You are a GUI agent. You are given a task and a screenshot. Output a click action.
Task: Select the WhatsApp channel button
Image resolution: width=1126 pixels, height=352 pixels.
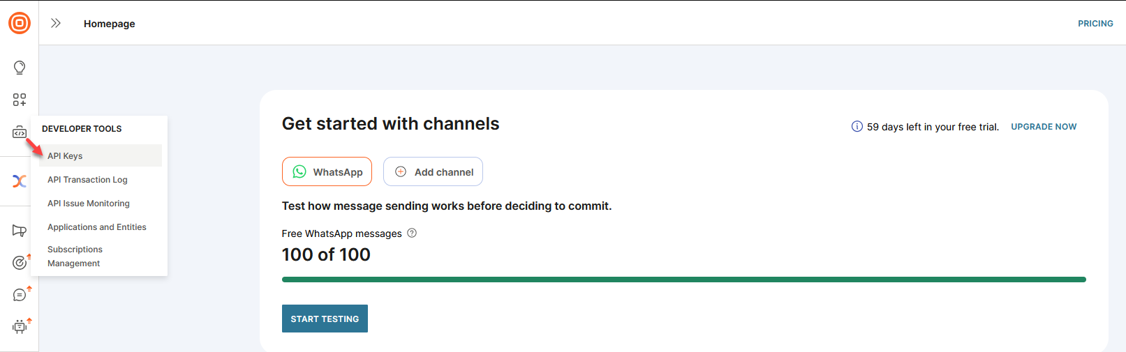pos(327,171)
